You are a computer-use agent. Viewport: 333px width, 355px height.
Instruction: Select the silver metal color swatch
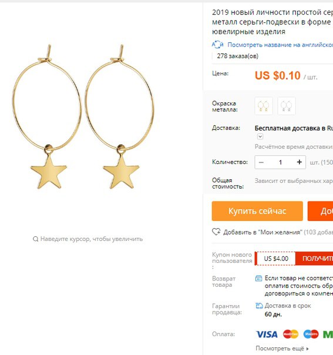click(287, 106)
